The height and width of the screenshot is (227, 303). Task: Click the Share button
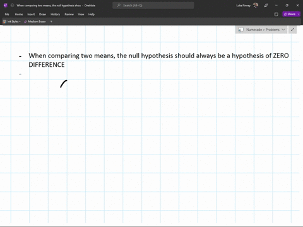[x=290, y=14]
